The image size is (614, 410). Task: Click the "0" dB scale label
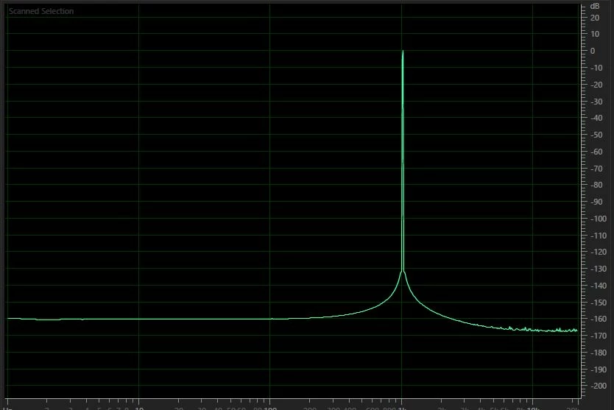[593, 51]
